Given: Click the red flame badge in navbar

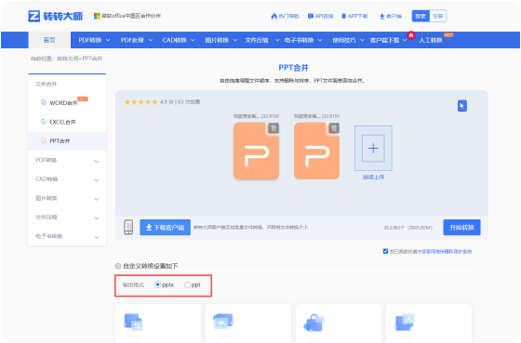Looking at the screenshot, I should tap(411, 35).
